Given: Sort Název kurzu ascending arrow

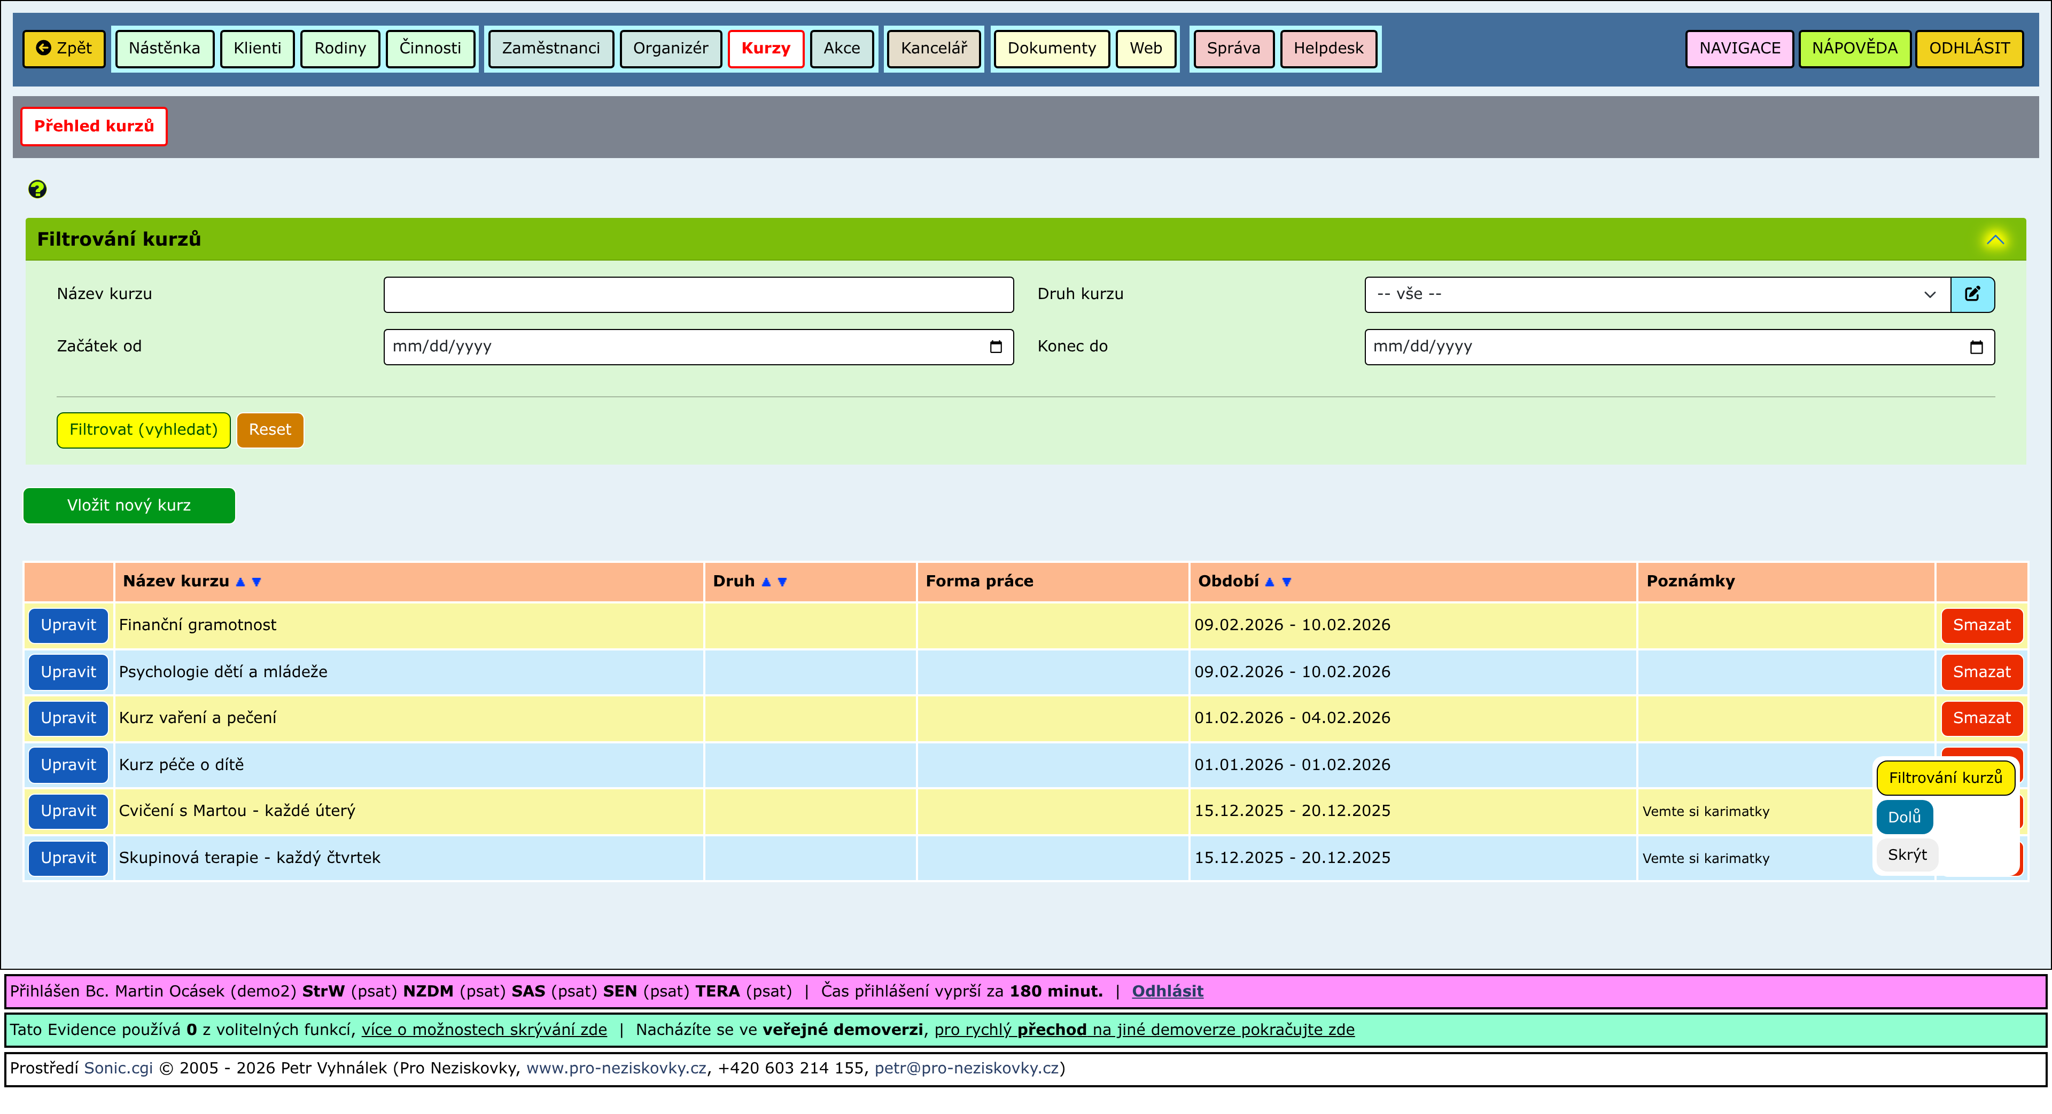Looking at the screenshot, I should (x=240, y=582).
